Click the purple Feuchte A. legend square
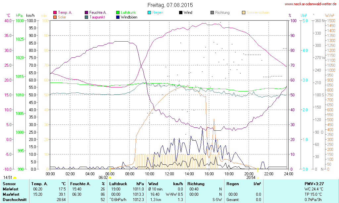The height and width of the screenshot is (203, 339). (87, 13)
